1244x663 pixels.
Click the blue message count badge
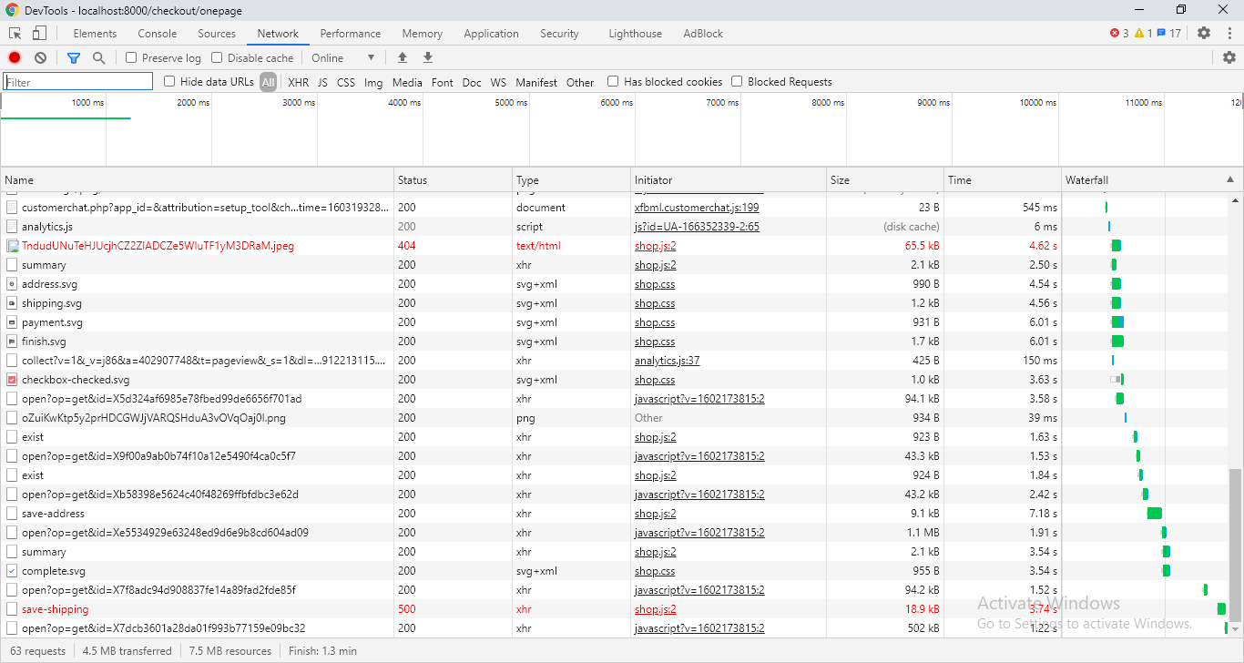(x=1169, y=34)
